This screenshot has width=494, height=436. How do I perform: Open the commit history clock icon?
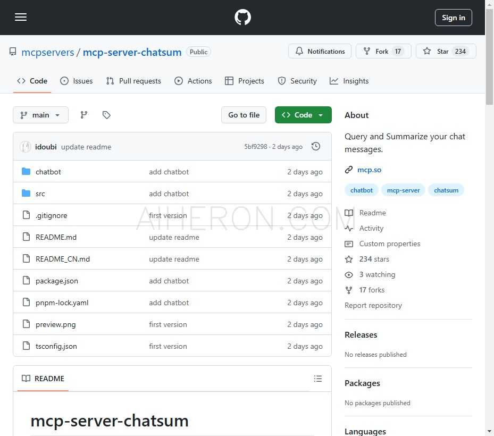point(316,147)
